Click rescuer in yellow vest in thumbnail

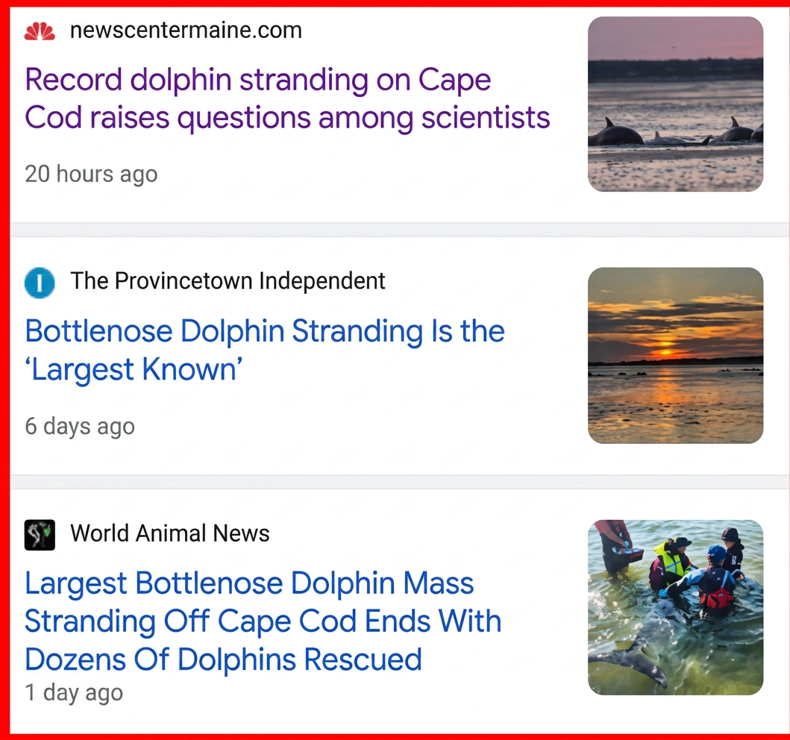pos(668,562)
